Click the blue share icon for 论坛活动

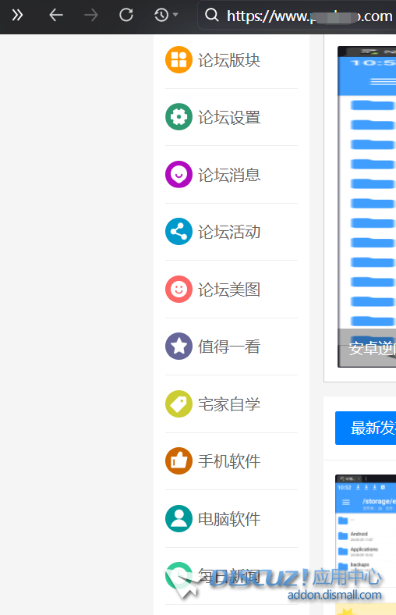179,232
